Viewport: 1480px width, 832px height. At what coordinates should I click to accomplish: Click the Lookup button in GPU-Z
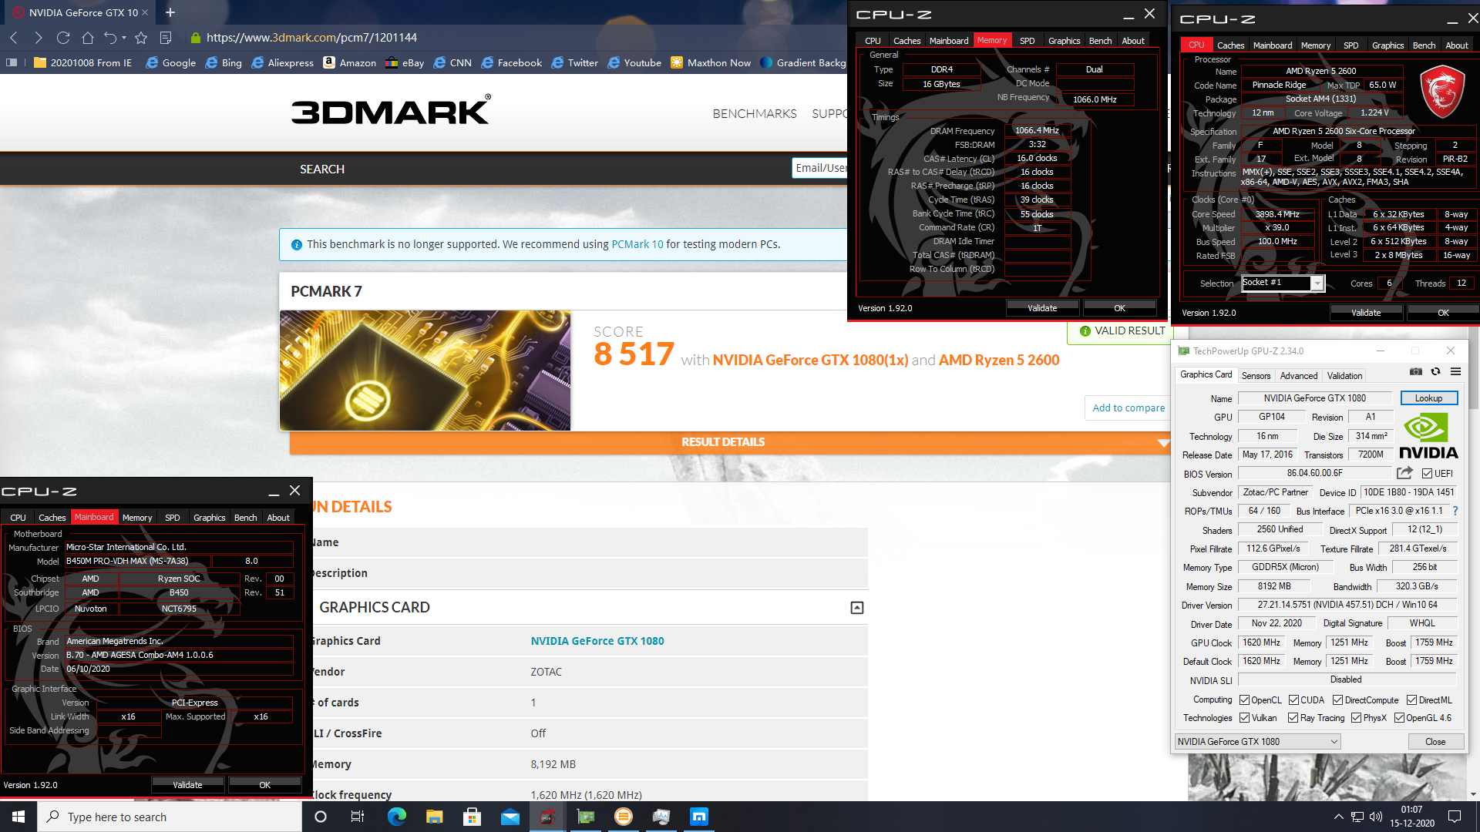pyautogui.click(x=1428, y=398)
